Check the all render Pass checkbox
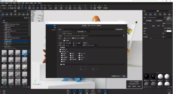 (60, 51)
